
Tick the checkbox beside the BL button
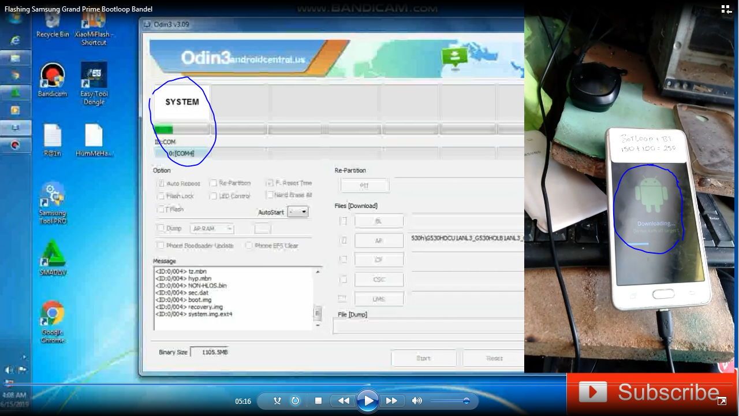[344, 221]
